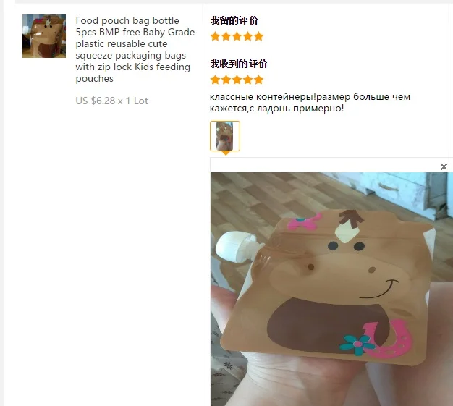
Task: Click first star under 我留的评价
Action: (215, 36)
